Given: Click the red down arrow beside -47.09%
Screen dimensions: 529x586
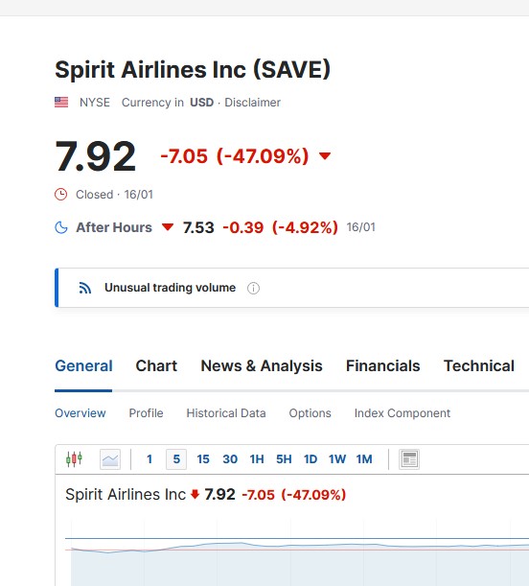Looking at the screenshot, I should 325,155.
